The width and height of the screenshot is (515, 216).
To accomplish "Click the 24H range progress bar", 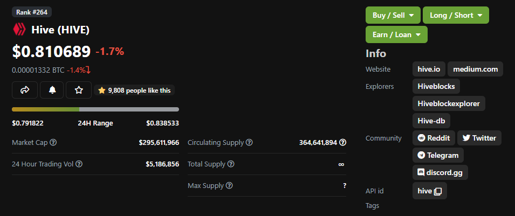I will (x=95, y=109).
